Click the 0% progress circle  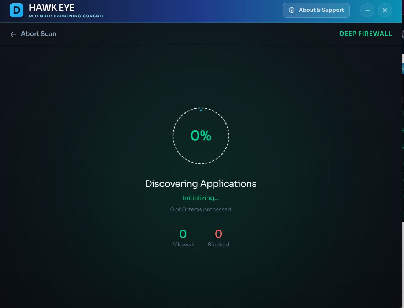[x=201, y=136]
